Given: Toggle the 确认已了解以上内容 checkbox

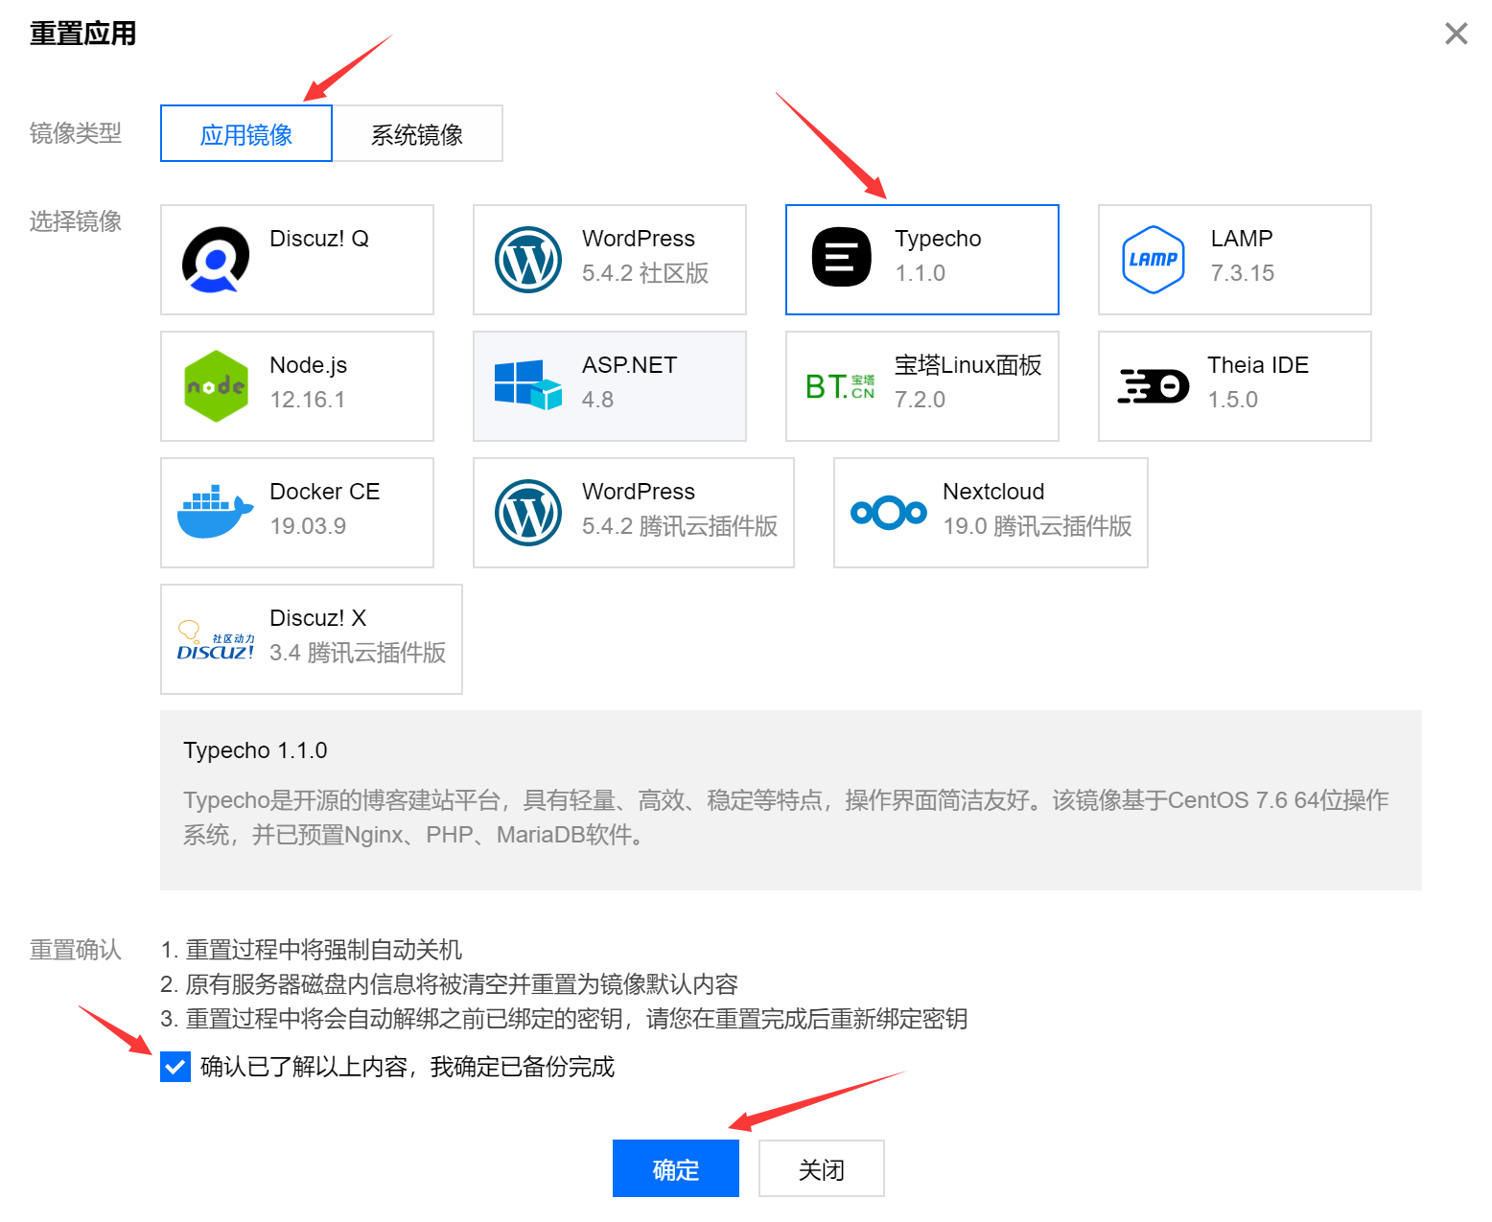Looking at the screenshot, I should click(x=175, y=1067).
